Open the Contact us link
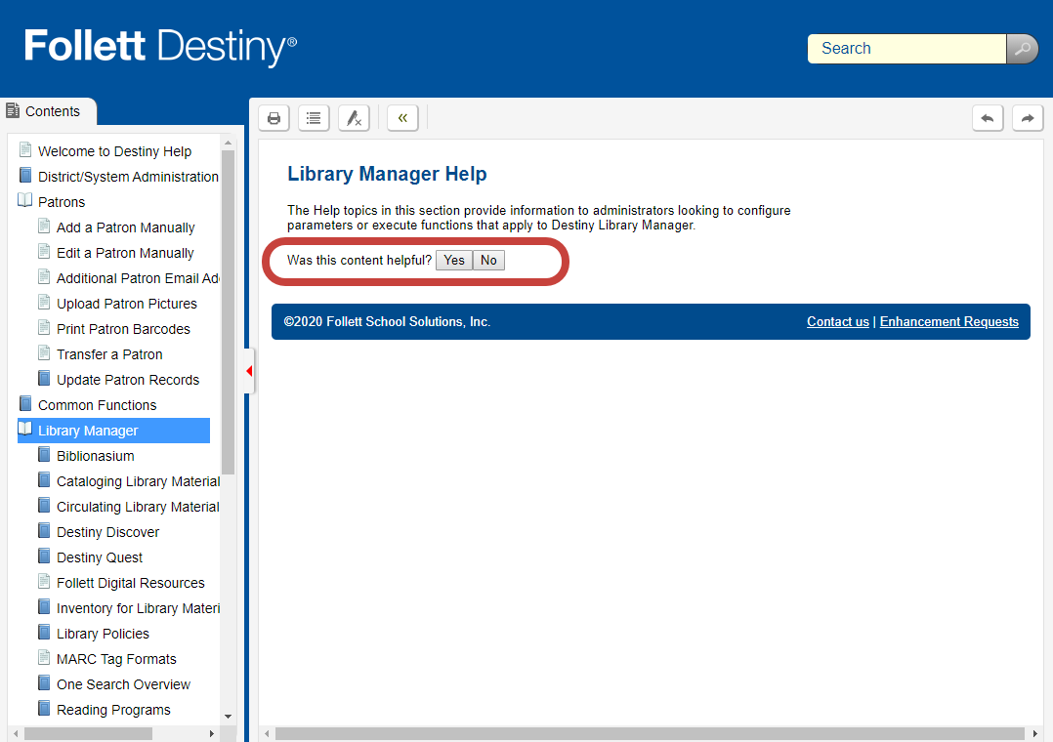The width and height of the screenshot is (1053, 742). click(x=837, y=322)
